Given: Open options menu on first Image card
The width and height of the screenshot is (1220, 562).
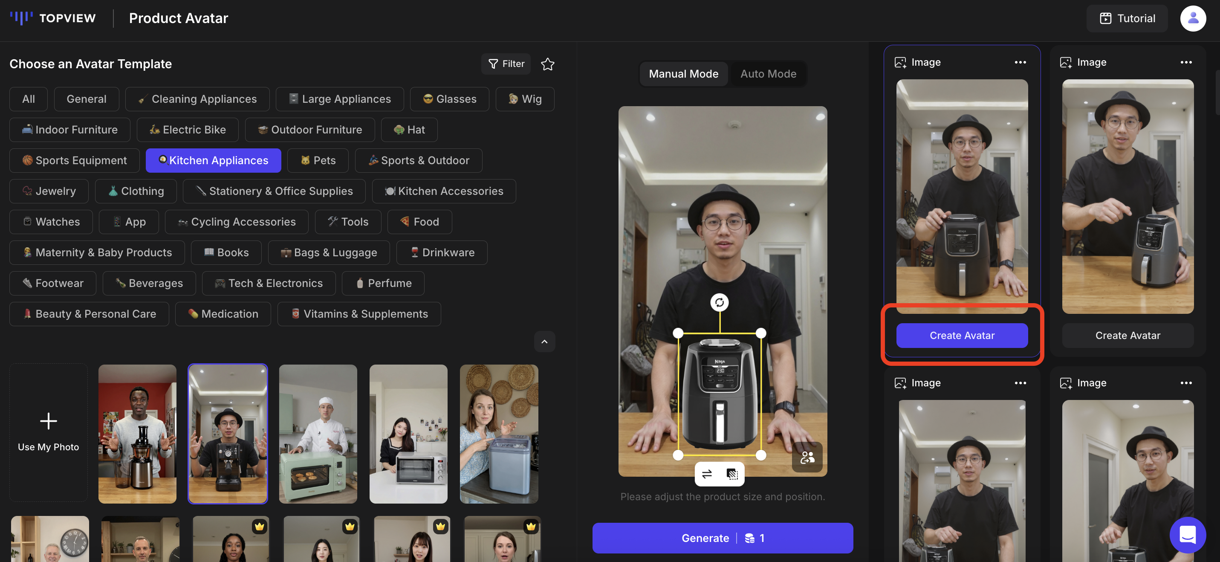Looking at the screenshot, I should pos(1020,63).
